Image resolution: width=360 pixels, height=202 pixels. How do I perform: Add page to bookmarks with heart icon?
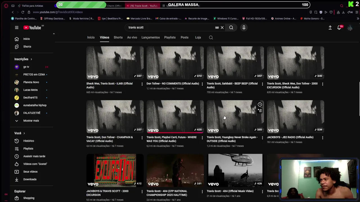(x=331, y=12)
